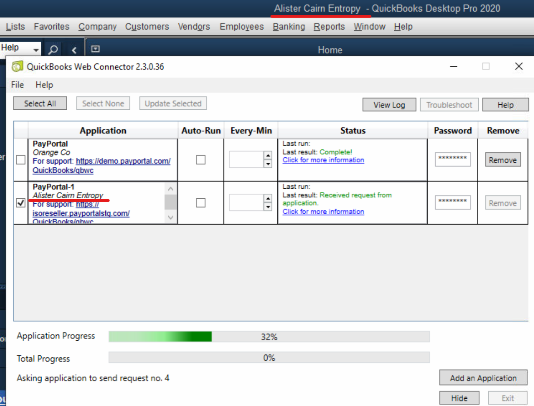534x406 pixels.
Task: Open demo.payportal.com support link
Action: coord(123,161)
